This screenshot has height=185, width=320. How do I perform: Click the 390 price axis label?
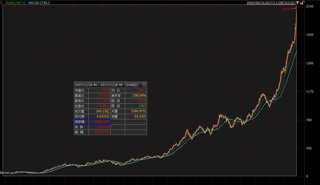pos(309,148)
